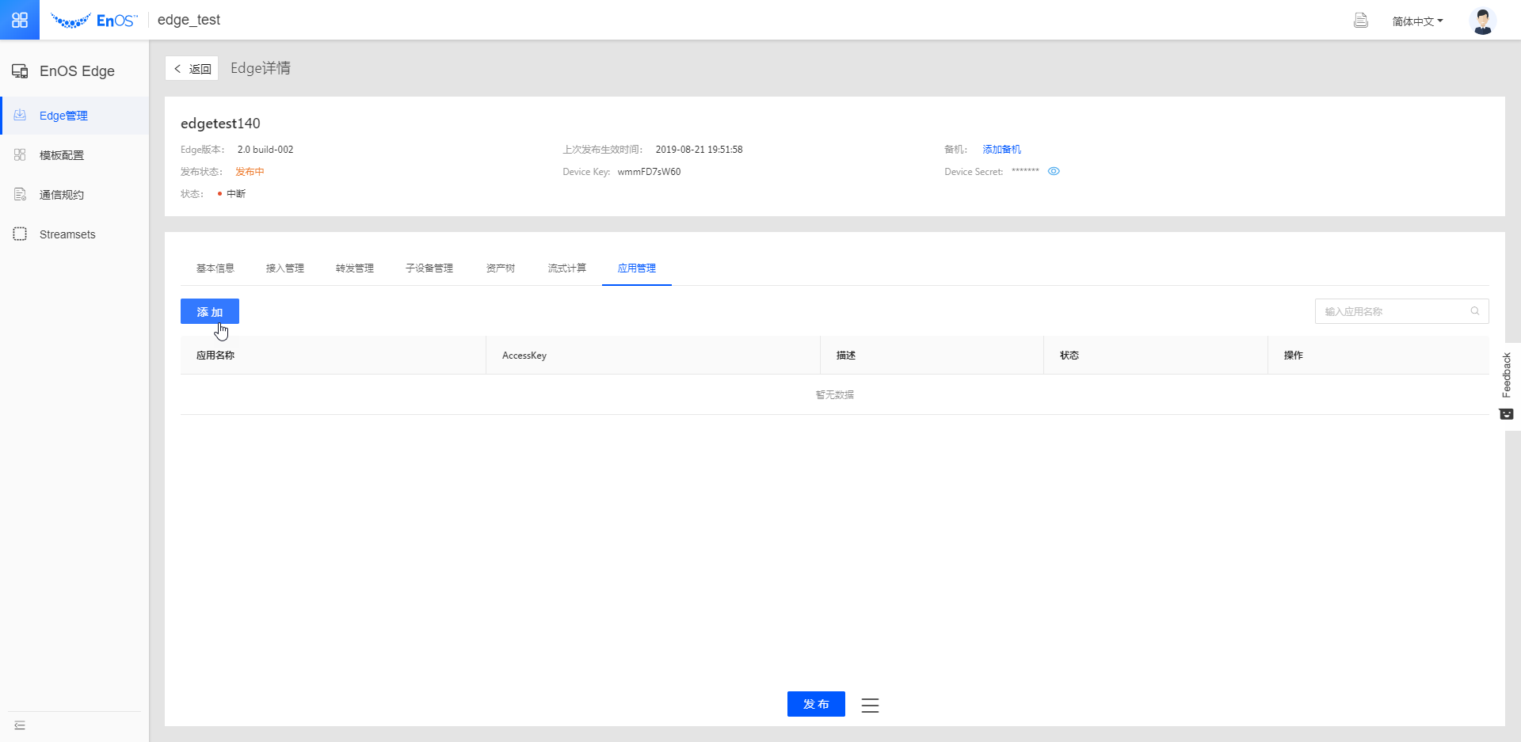Click the Feedback smiley icon
This screenshot has height=742, width=1521.
(x=1506, y=414)
